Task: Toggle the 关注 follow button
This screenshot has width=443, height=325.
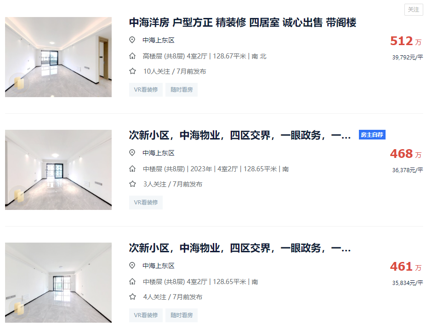Action: click(414, 10)
